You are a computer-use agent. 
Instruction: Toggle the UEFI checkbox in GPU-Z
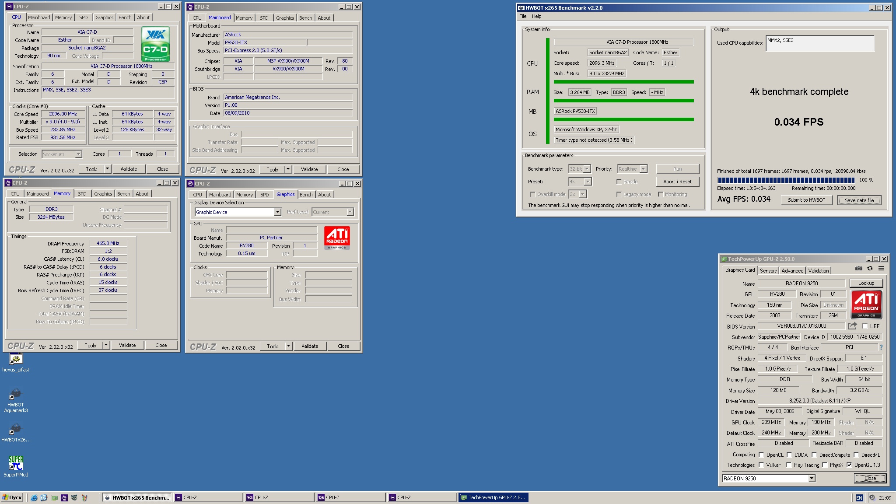(865, 326)
